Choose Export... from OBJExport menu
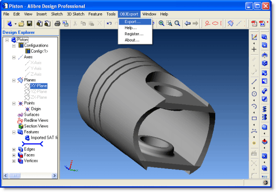 pos(135,22)
